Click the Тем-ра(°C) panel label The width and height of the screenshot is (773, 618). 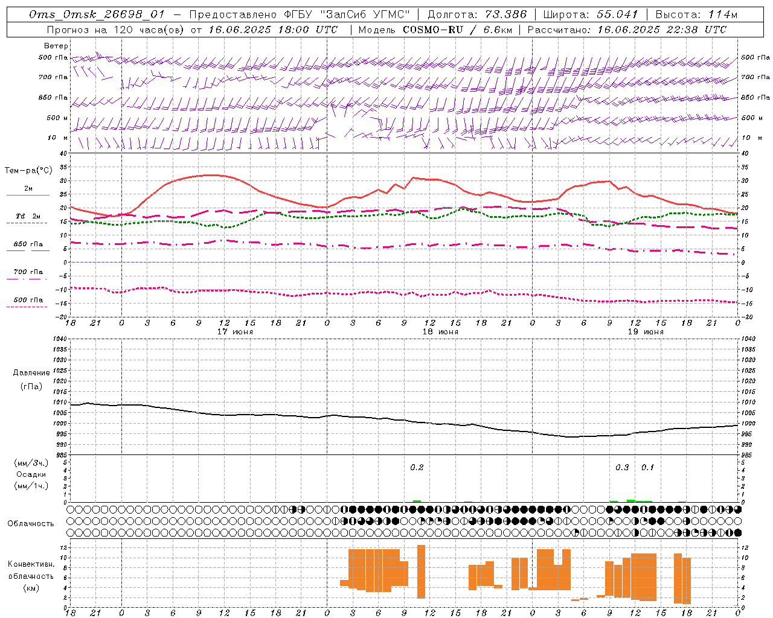tap(28, 171)
